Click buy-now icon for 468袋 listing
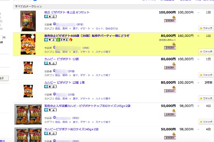Viewport: 214px width, 142px height. click(x=174, y=44)
